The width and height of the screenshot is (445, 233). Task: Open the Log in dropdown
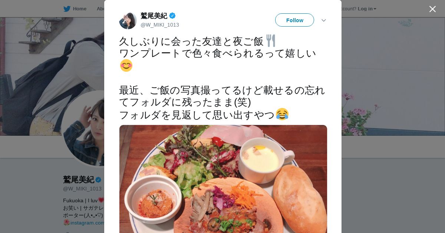(367, 9)
